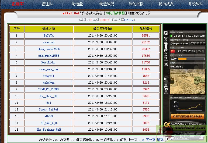Open the 70抗日战争服 territory link

115,13
